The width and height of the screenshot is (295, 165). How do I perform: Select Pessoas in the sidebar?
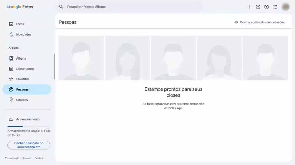[27, 89]
